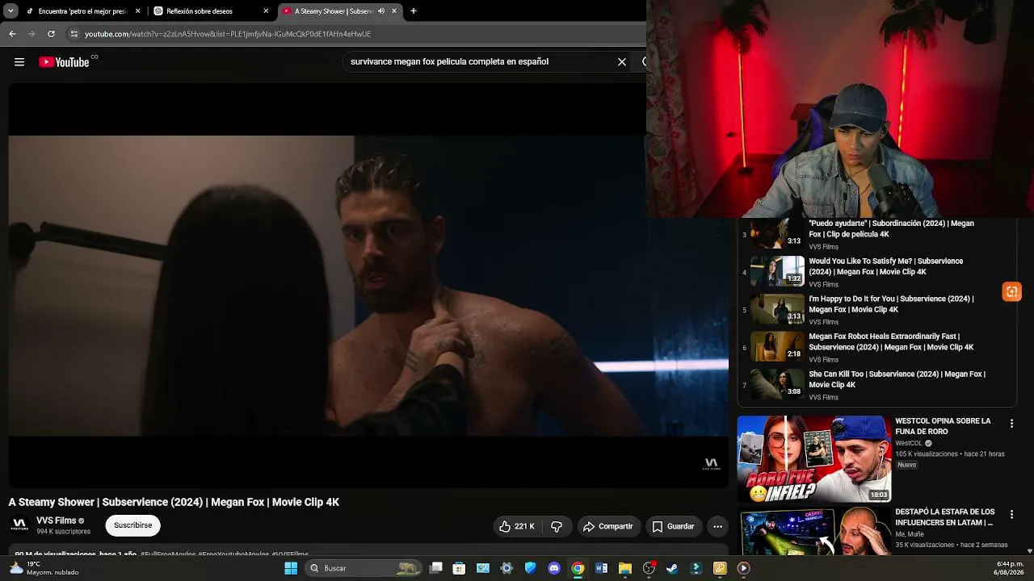Open Discord from the taskbar
This screenshot has width=1034, height=581.
point(554,568)
